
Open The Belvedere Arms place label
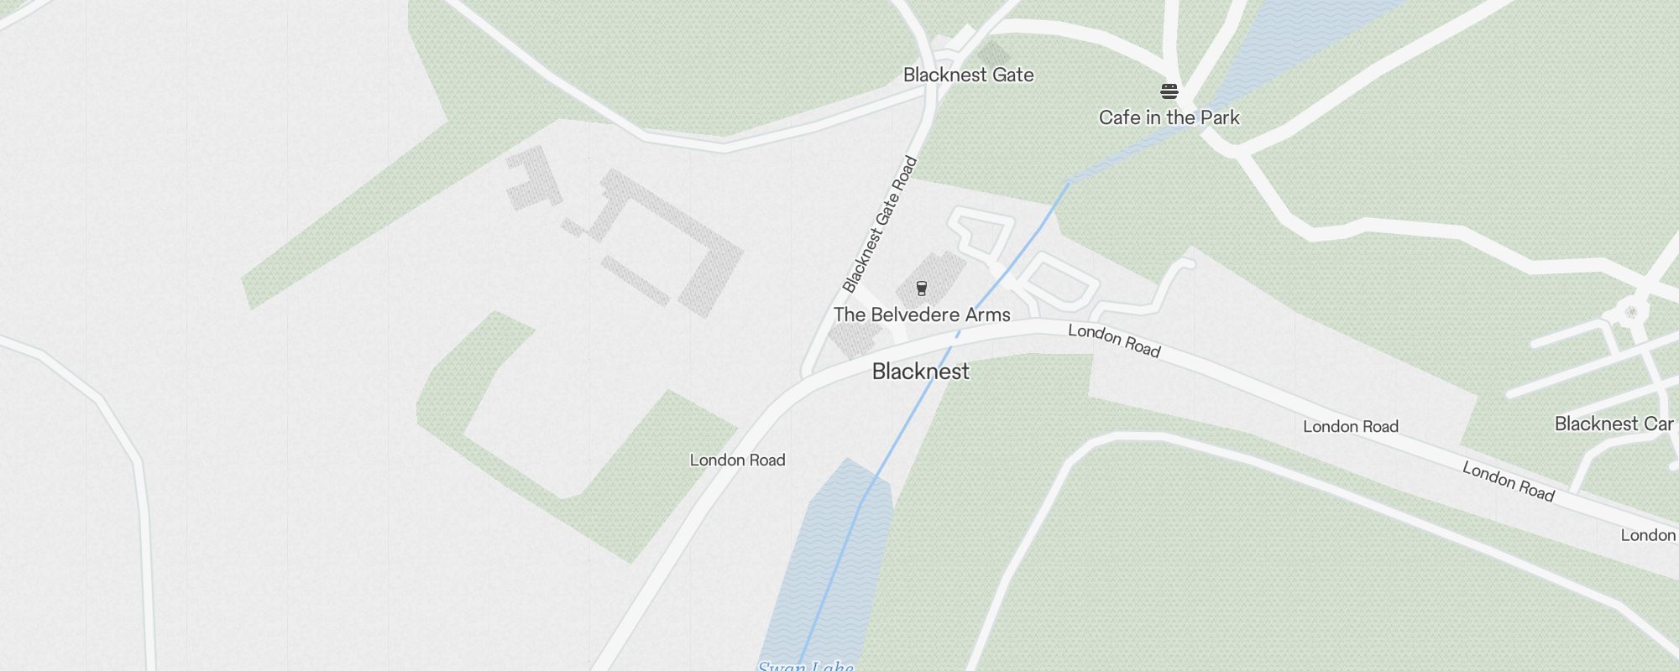pos(922,315)
